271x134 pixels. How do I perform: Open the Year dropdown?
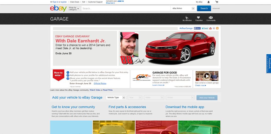[135, 97]
